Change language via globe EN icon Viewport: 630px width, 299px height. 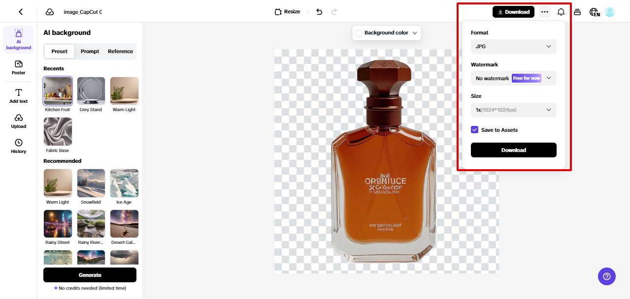[595, 12]
